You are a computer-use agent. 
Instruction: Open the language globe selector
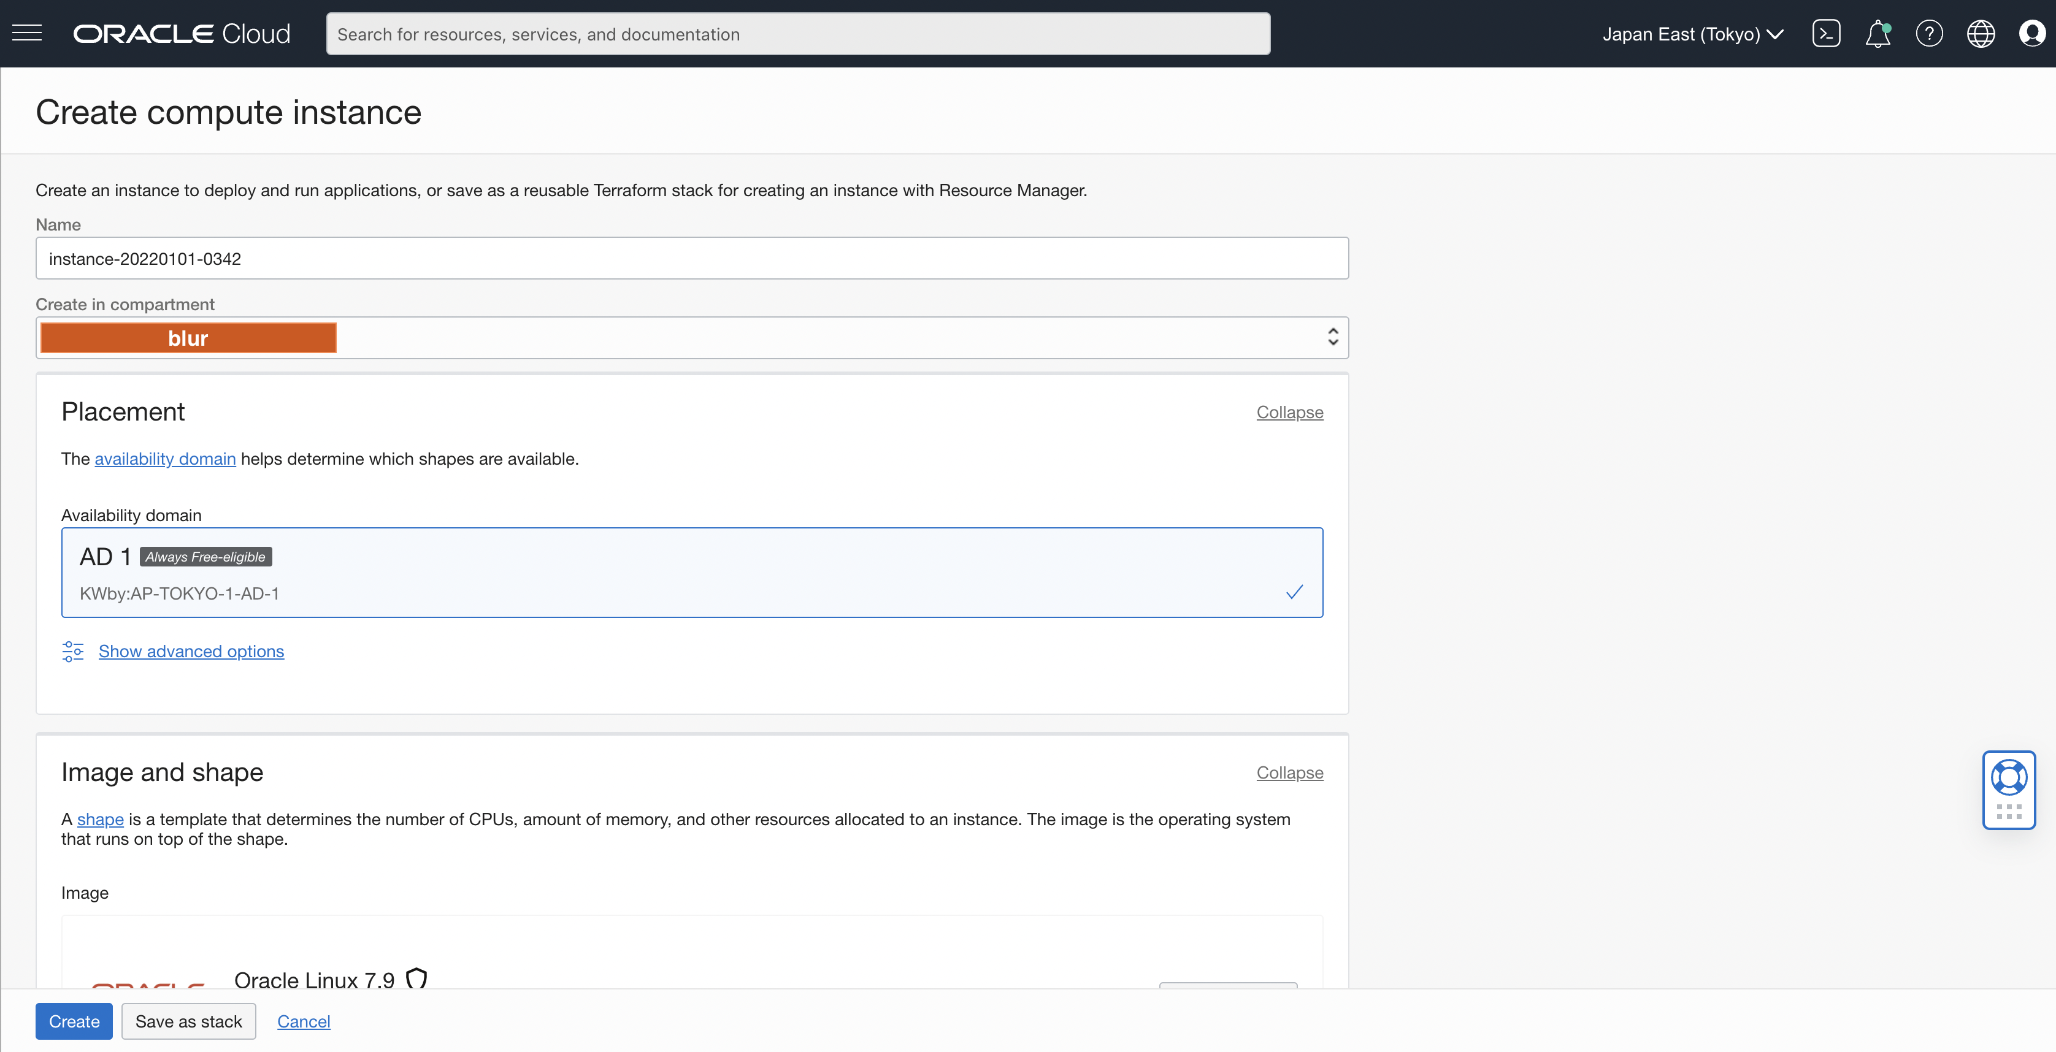pos(1981,32)
